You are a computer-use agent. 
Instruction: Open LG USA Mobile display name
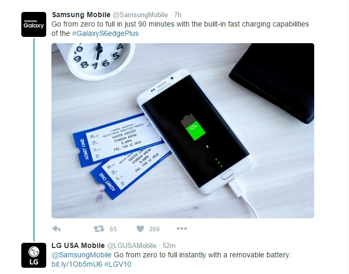pos(78,245)
